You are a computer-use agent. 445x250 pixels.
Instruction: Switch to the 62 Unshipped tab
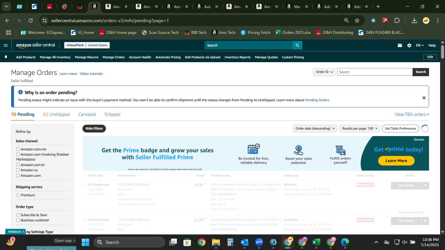click(x=56, y=114)
